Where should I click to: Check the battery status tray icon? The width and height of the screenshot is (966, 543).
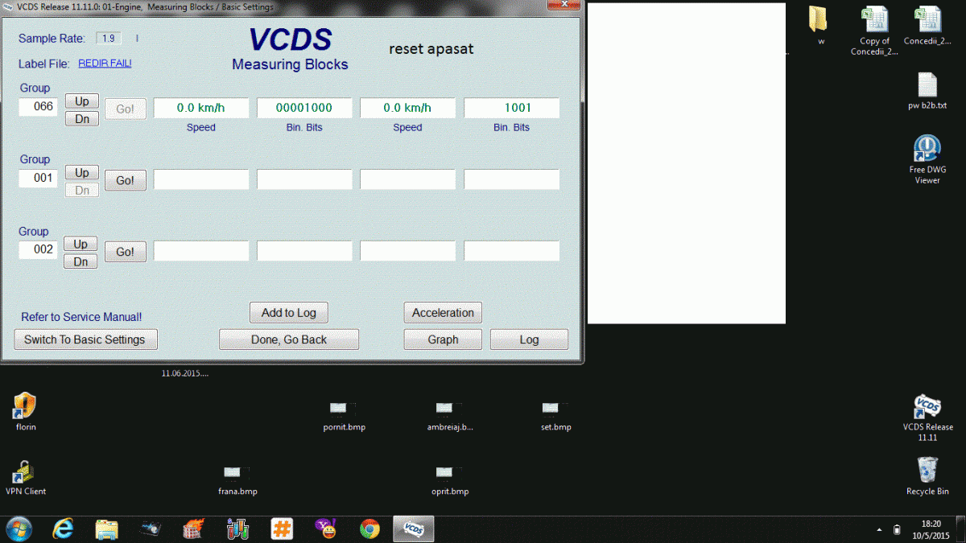tap(898, 529)
